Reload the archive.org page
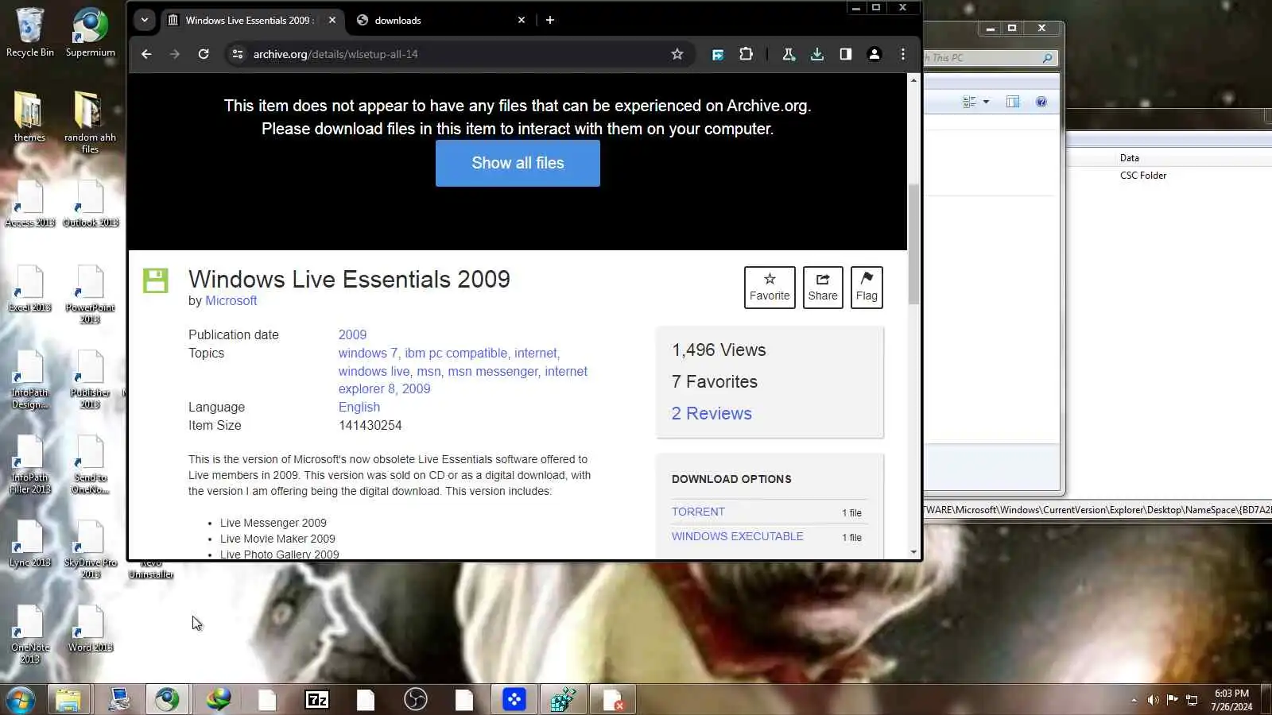The image size is (1272, 715). tap(204, 54)
